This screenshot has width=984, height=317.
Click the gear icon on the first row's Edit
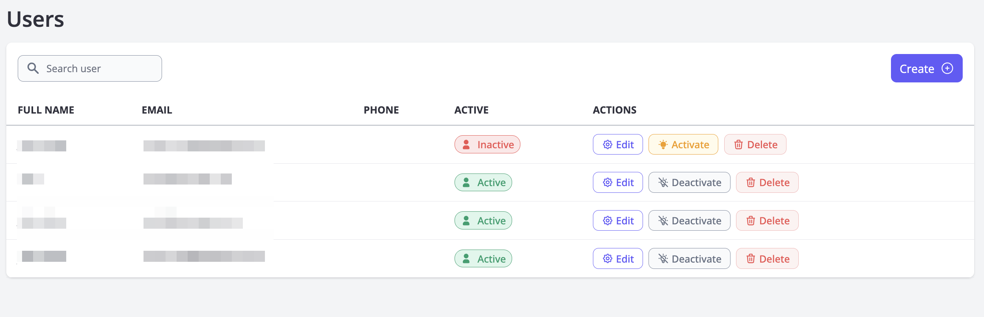click(x=608, y=145)
